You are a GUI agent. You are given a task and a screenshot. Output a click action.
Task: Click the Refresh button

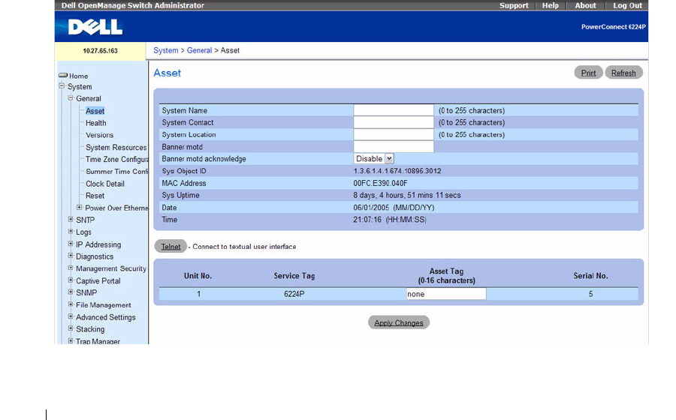point(623,73)
